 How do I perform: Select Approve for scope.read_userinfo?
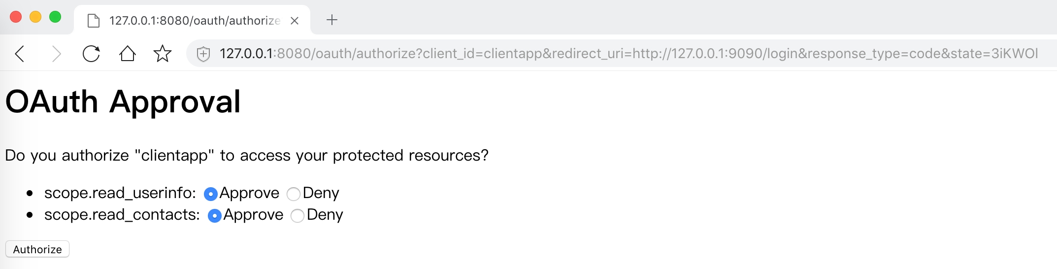210,194
